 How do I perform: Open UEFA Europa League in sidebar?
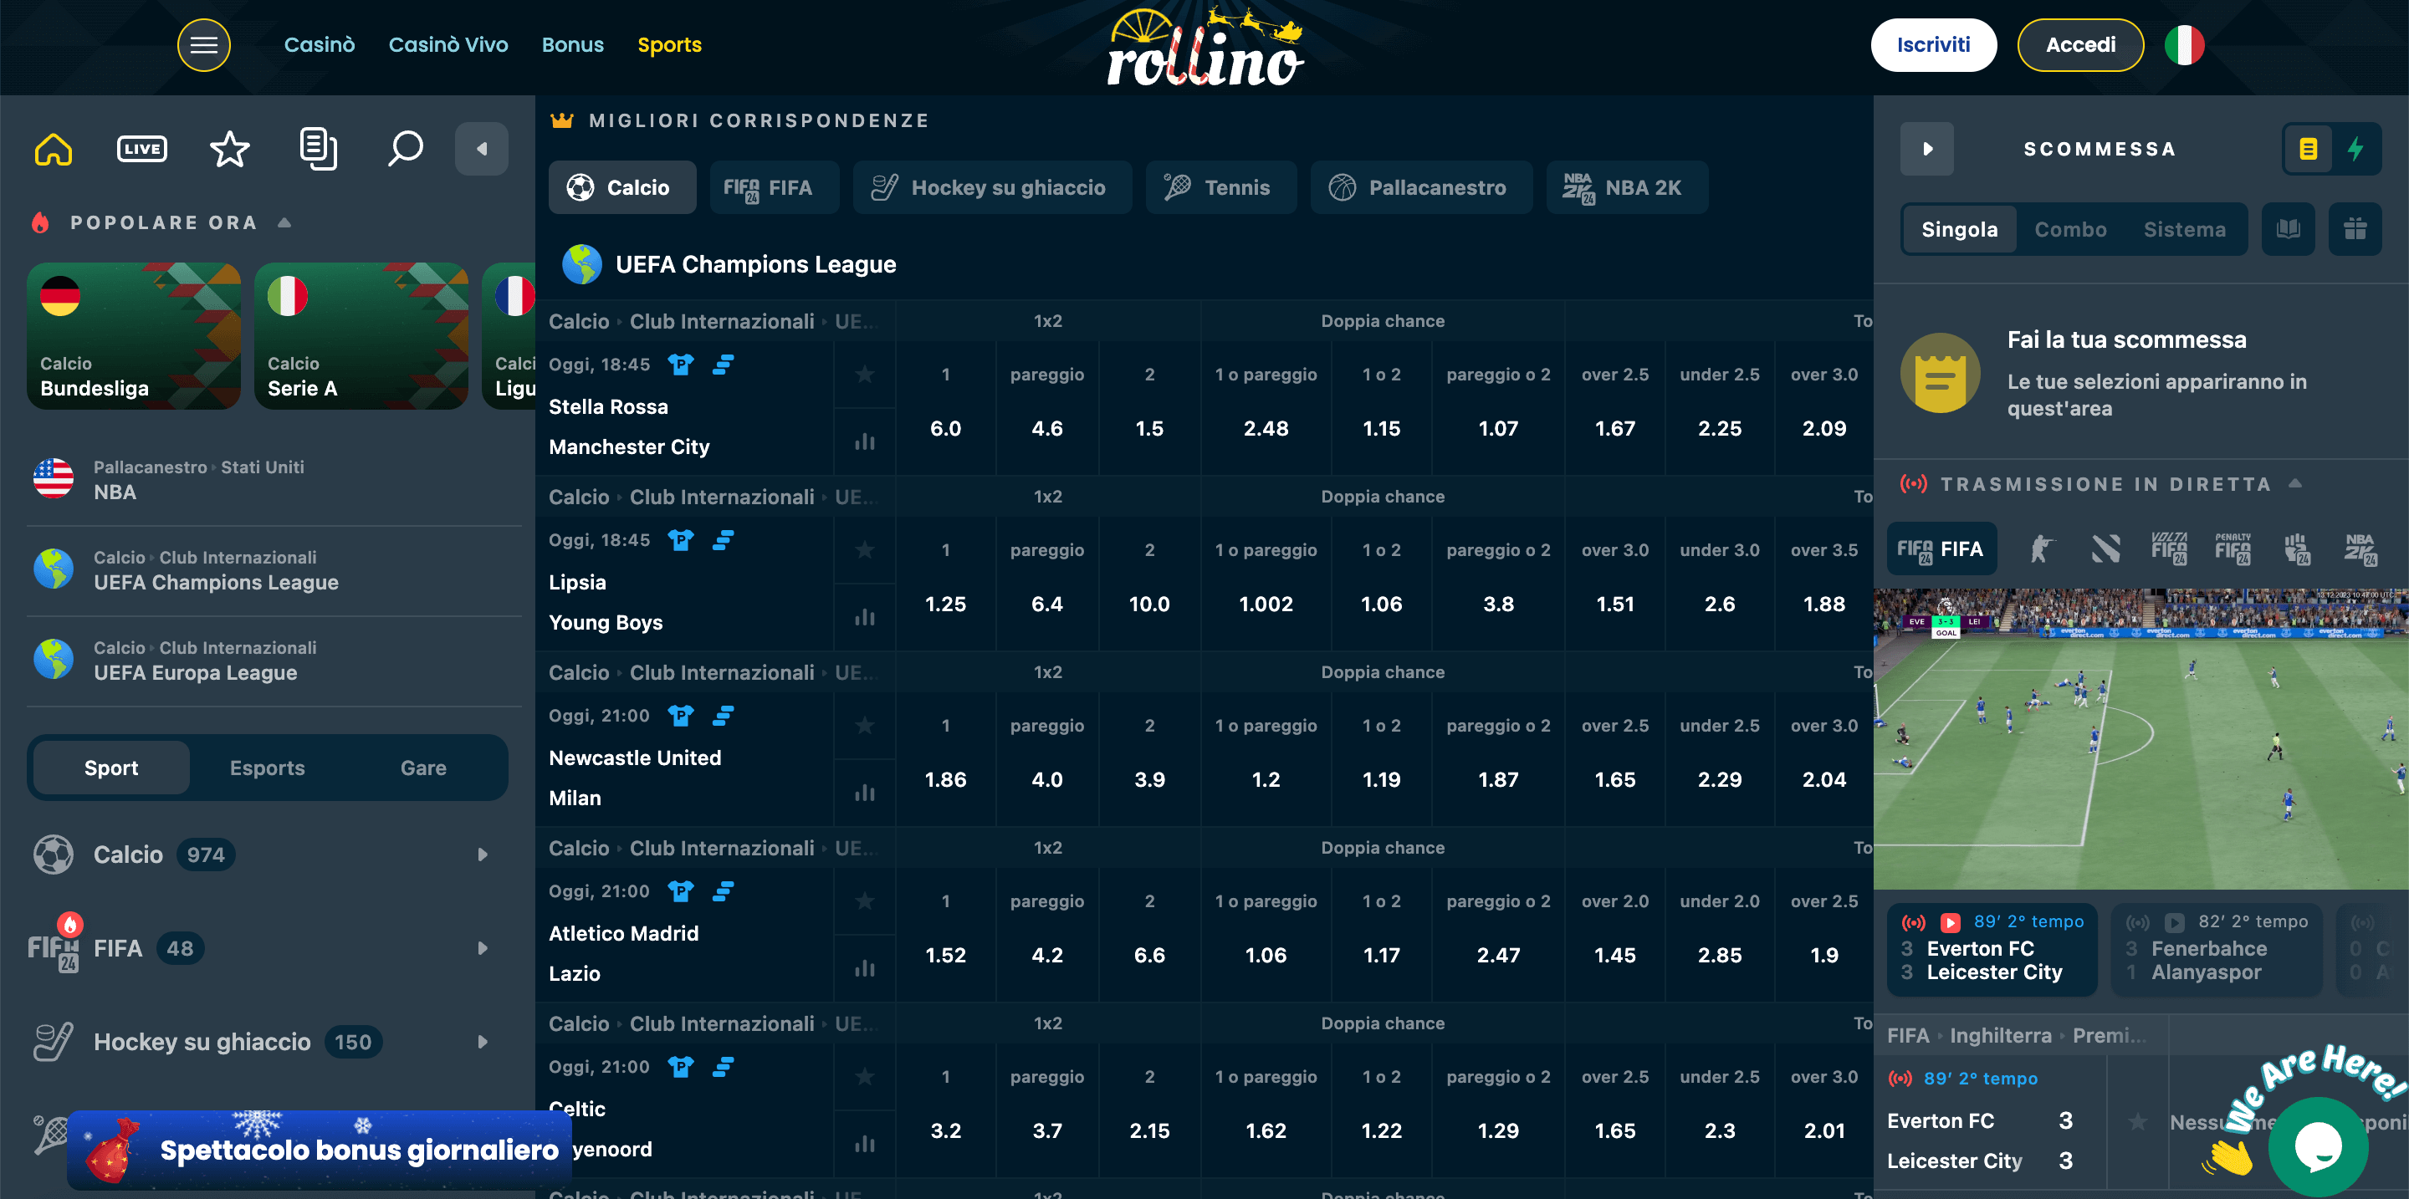(x=274, y=661)
